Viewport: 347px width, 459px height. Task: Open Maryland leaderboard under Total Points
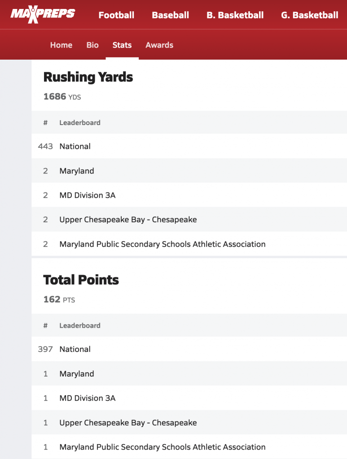(x=77, y=374)
